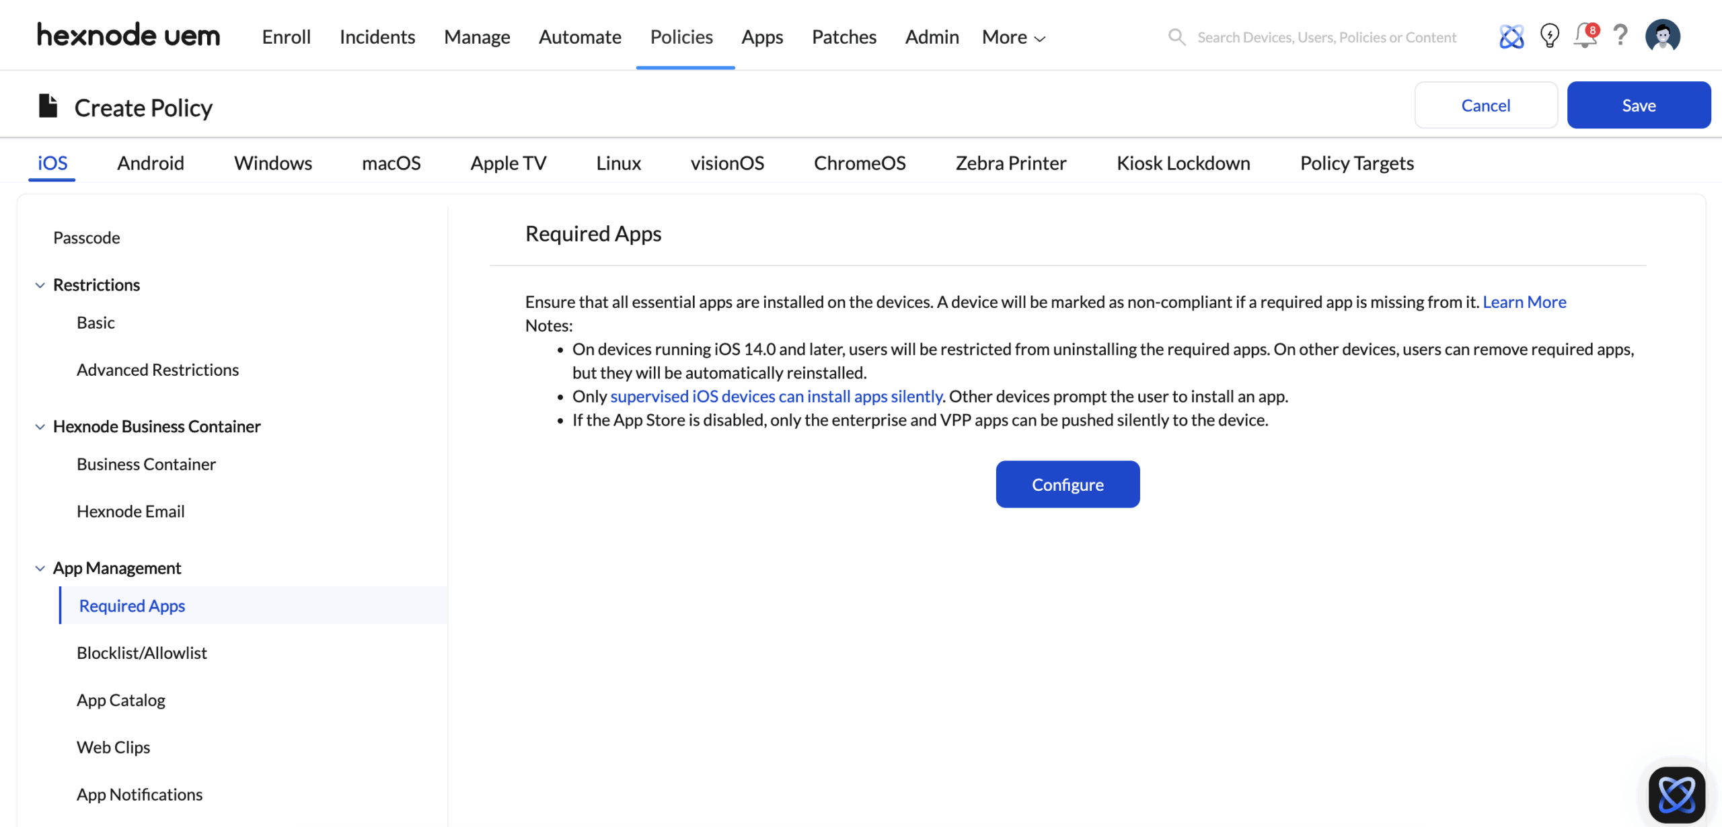1722x827 pixels.
Task: Click the help question mark icon
Action: pos(1620,35)
